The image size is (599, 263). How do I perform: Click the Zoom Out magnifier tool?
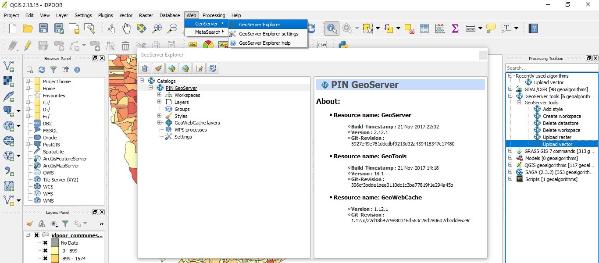tap(173, 28)
